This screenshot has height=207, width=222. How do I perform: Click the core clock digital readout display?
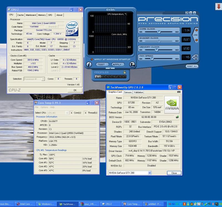[x=186, y=30]
